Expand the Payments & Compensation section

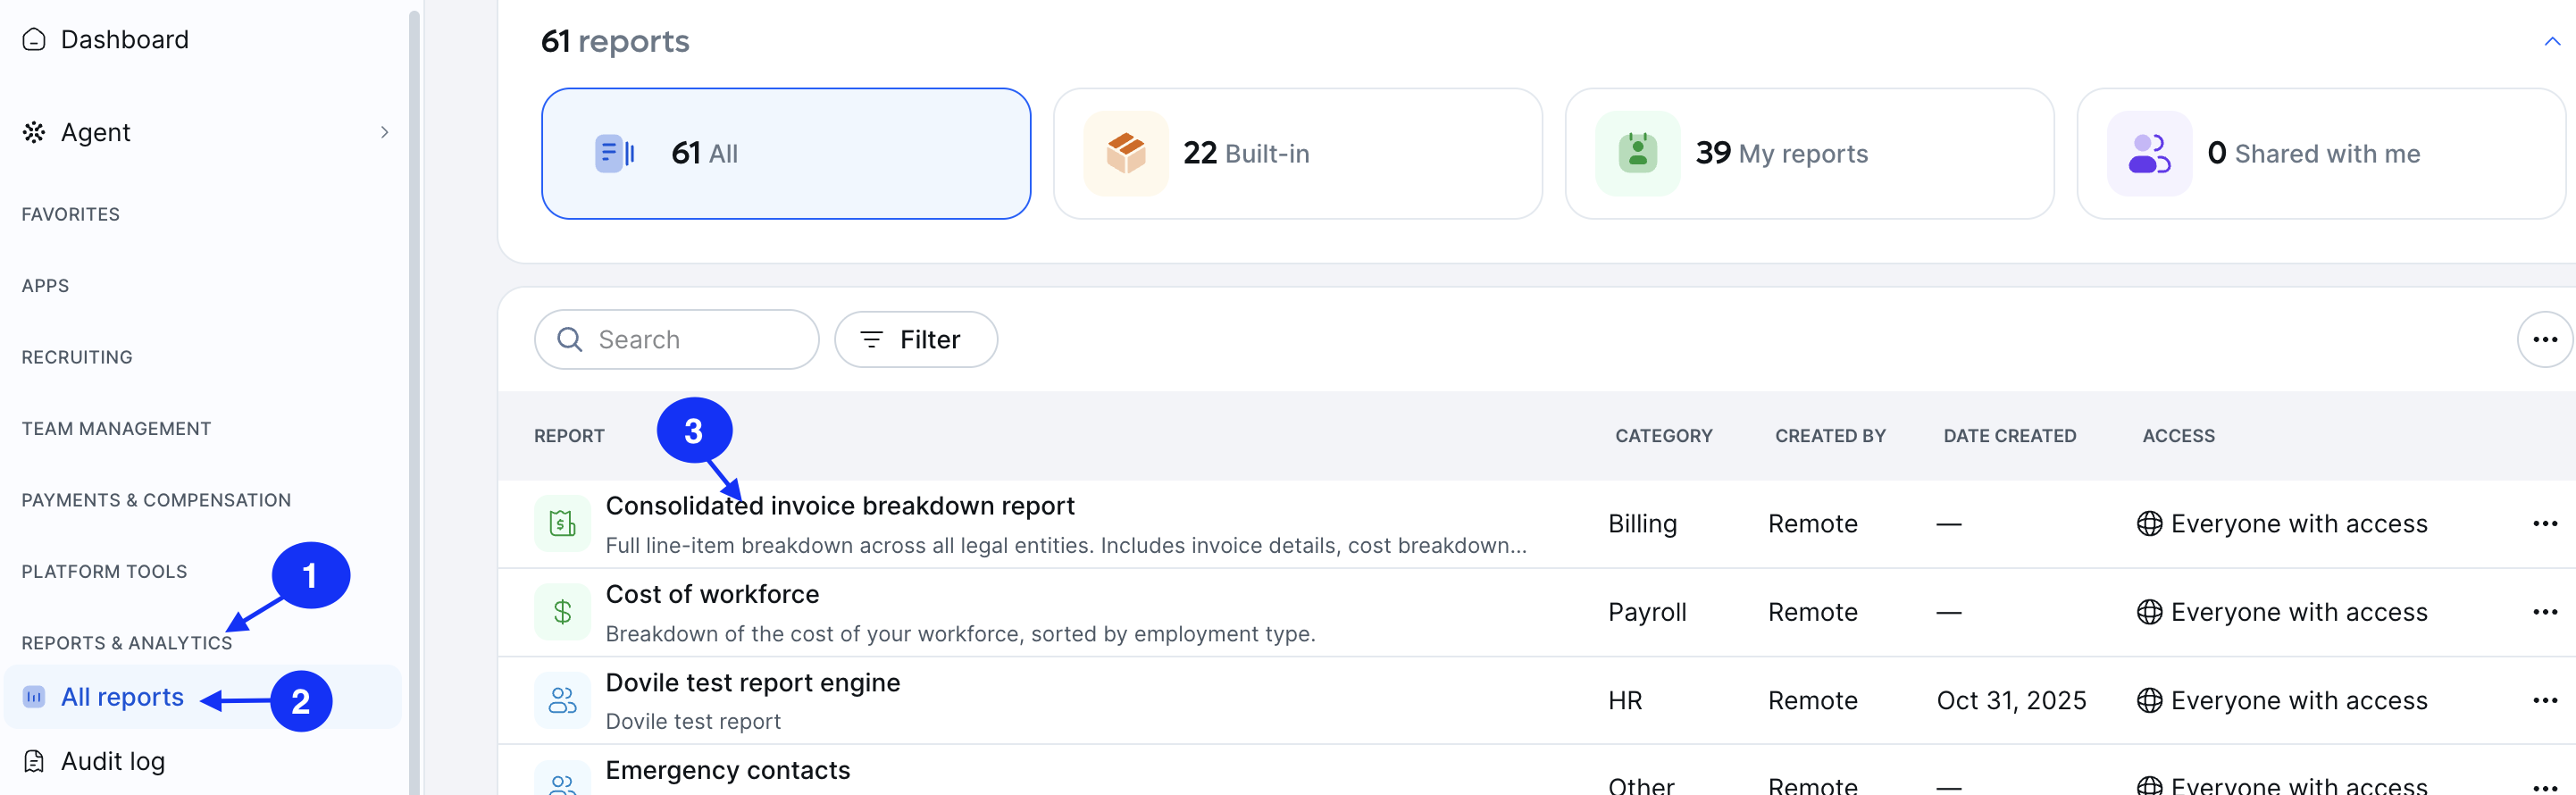point(156,500)
